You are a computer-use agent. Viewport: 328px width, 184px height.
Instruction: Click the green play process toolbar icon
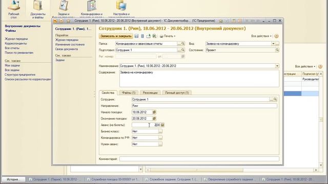pos(154,36)
